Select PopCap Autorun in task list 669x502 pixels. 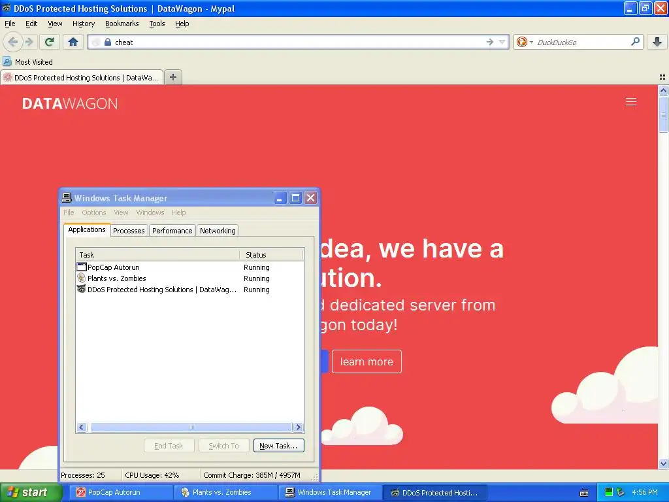190,267
